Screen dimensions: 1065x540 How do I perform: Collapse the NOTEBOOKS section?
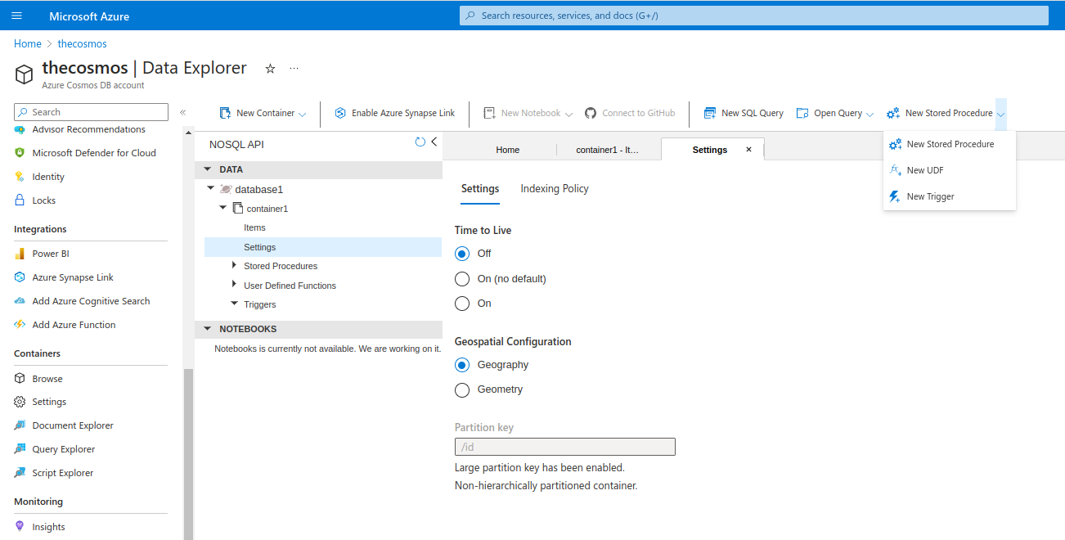tap(208, 329)
